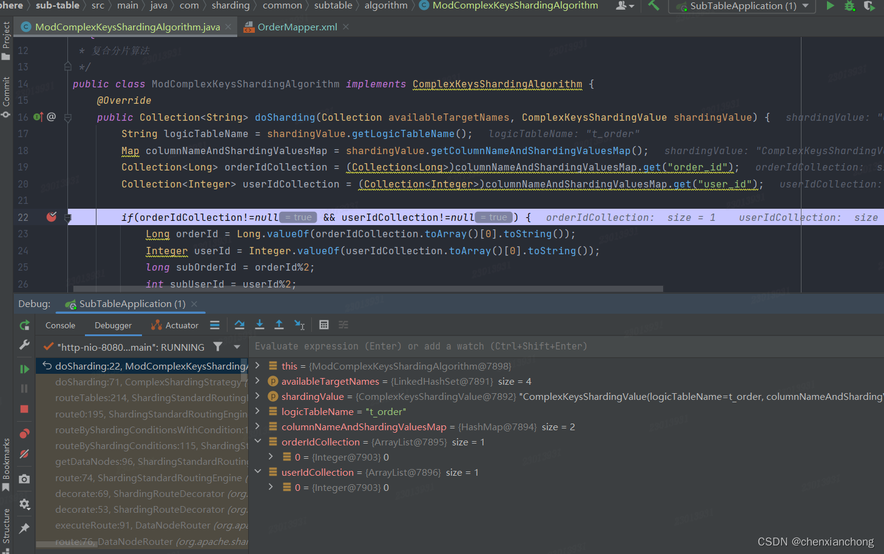Close the ModComplexKeysShardingAlgorithm.java tab
Screen dimensions: 884x554
(228, 27)
